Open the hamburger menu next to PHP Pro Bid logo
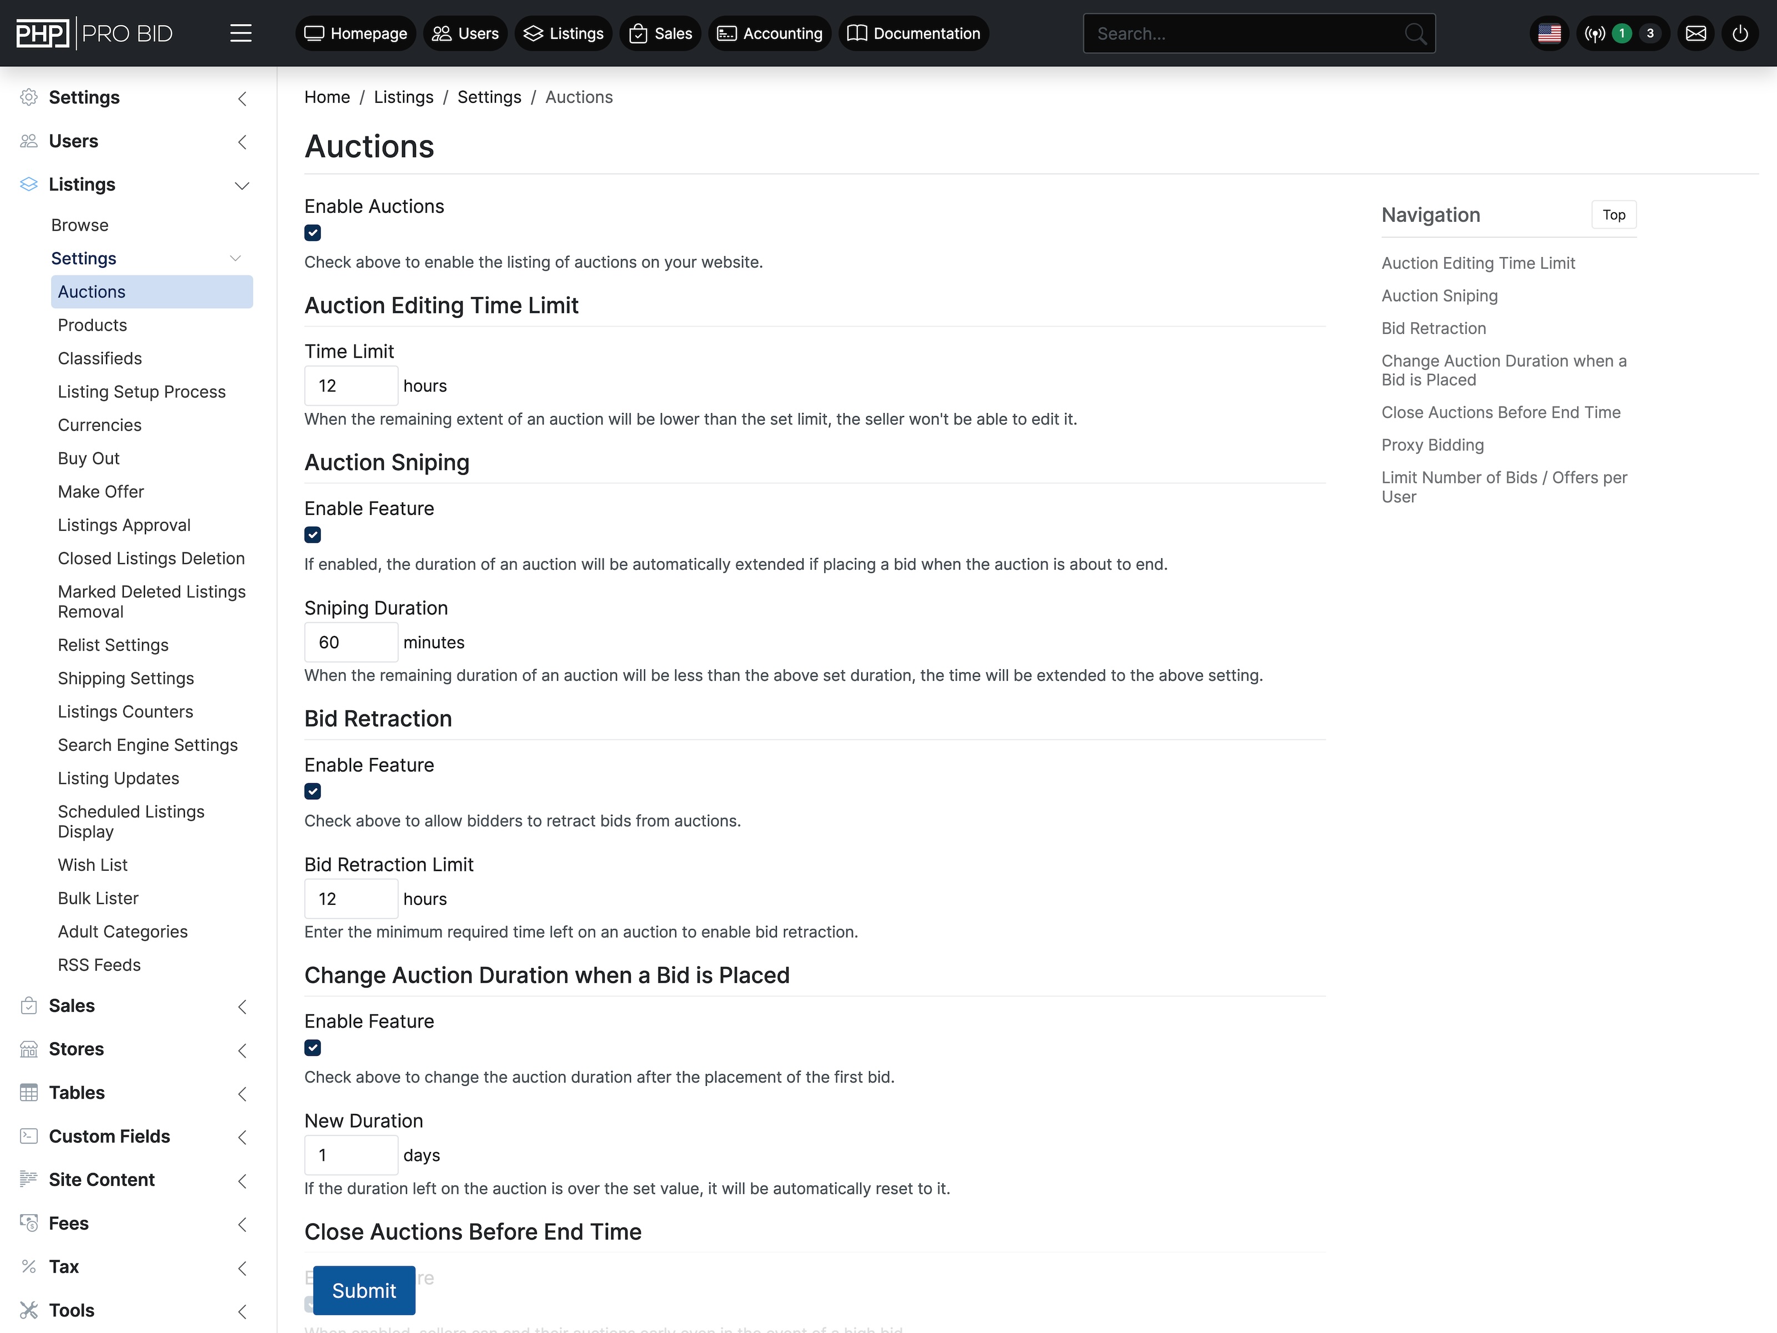Viewport: 1777px width, 1333px height. click(x=241, y=33)
